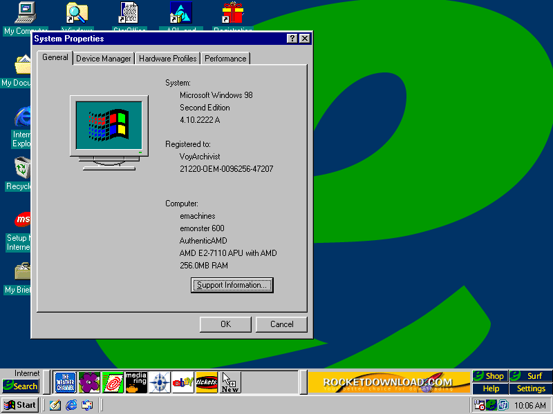This screenshot has width=553, height=414.
Task: Click the question mark help button in title bar
Action: 292,39
